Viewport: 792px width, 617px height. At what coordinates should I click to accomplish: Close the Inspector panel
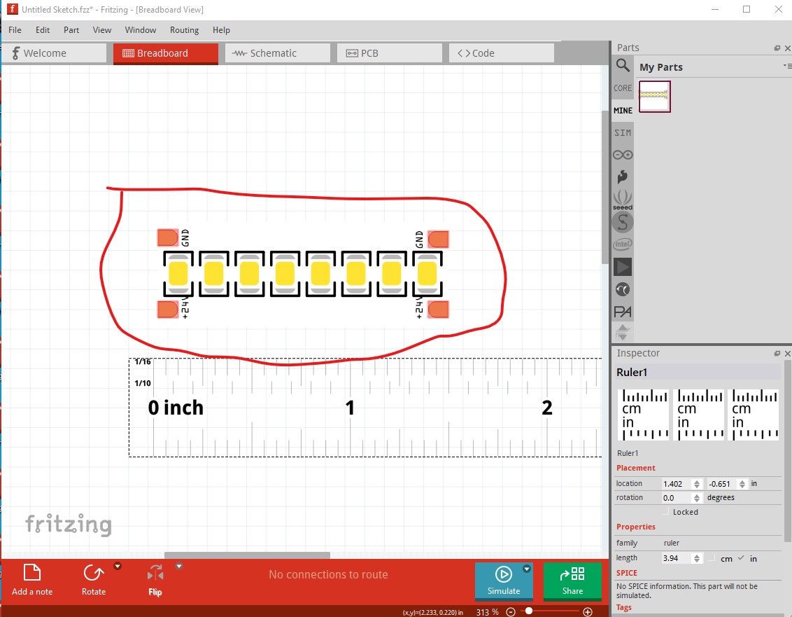coord(787,354)
